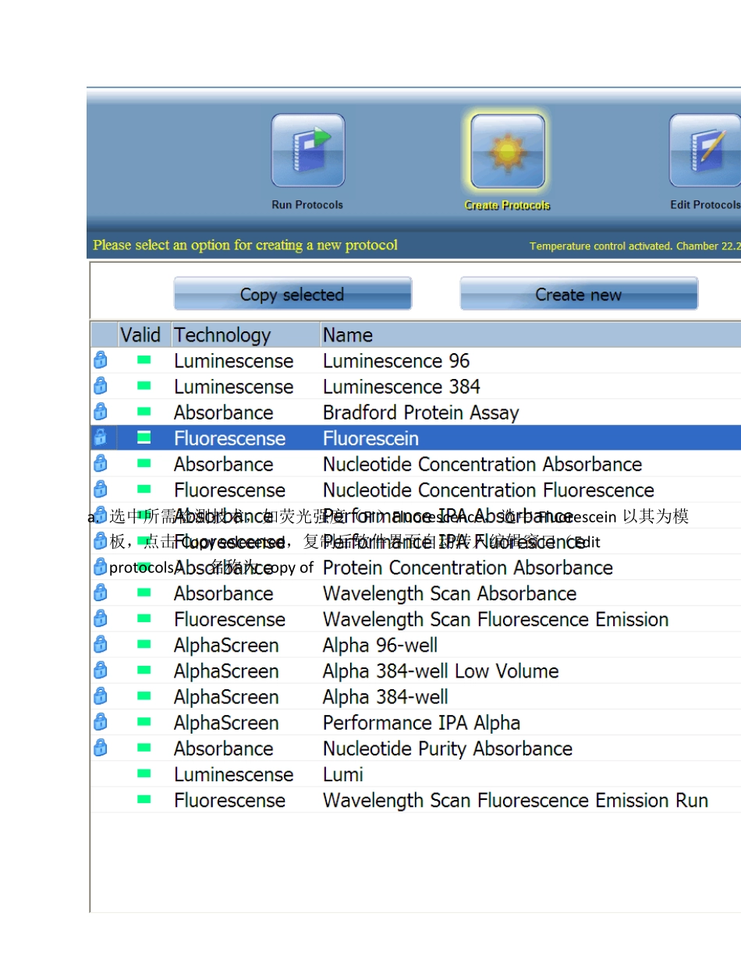Select Alpha 384-well Low Volume protocol
The image size is (741, 959).
441,671
